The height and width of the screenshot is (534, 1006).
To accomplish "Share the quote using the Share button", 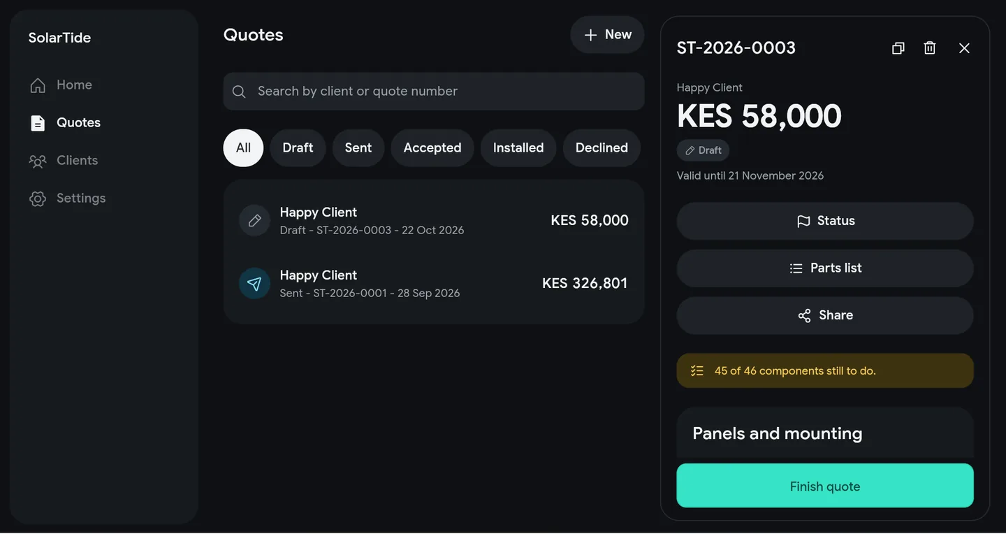I will pyautogui.click(x=825, y=315).
